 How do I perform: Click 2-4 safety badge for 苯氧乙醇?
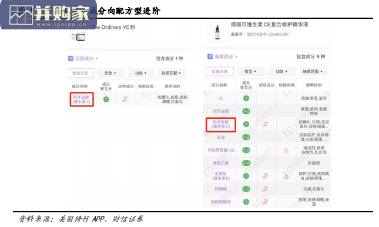tap(246, 163)
